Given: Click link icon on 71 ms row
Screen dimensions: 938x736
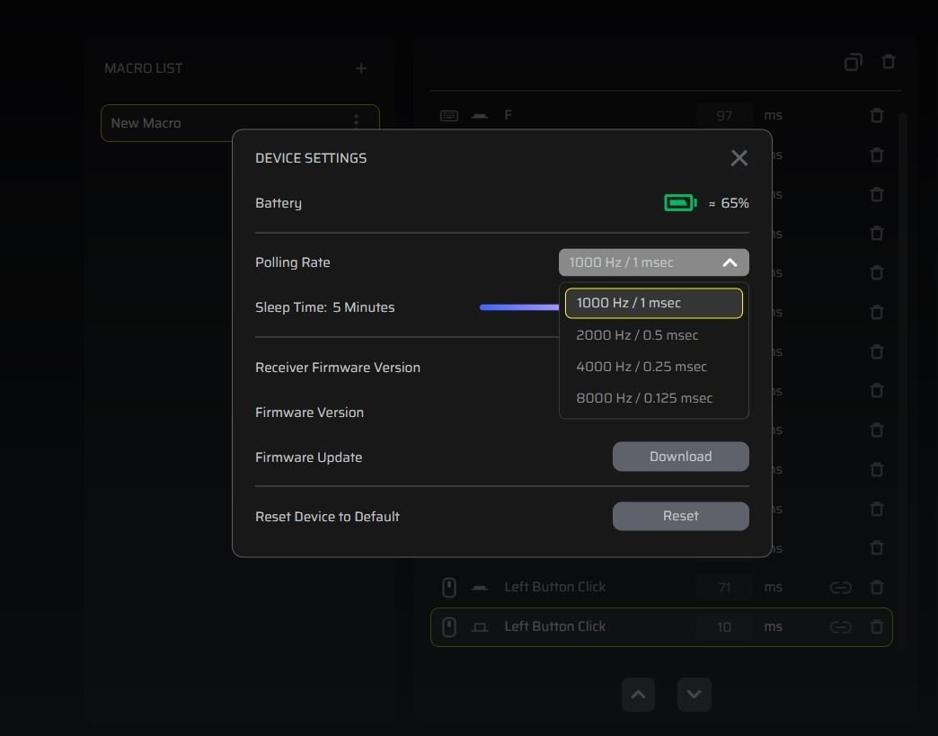Looking at the screenshot, I should pyautogui.click(x=840, y=588).
